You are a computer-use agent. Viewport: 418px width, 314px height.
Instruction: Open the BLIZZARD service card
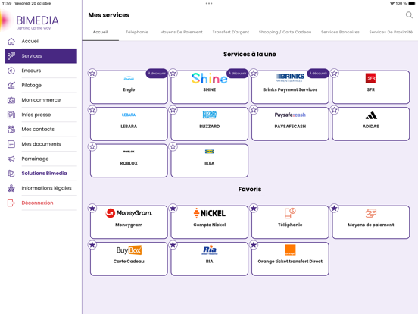210,124
